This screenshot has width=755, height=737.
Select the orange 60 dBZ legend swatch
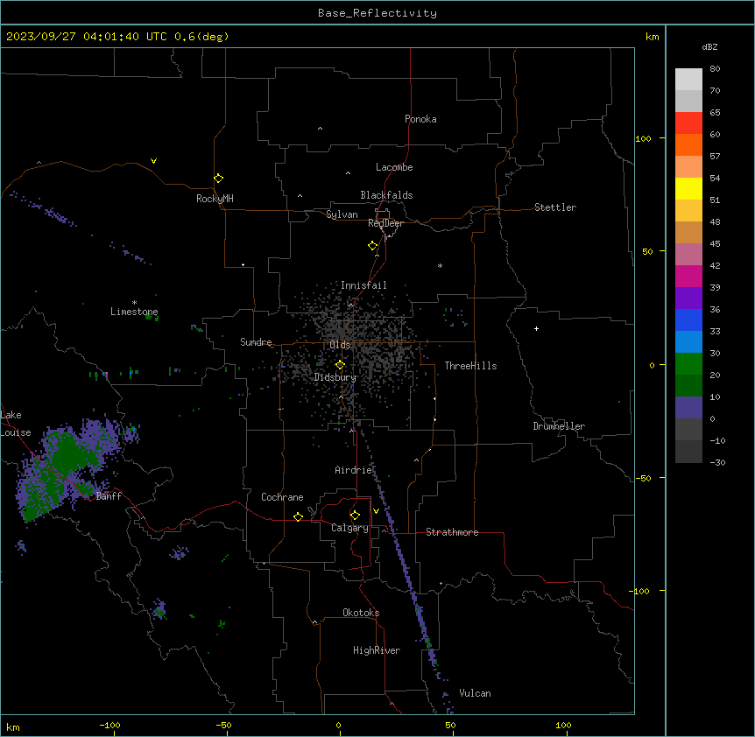(x=688, y=144)
